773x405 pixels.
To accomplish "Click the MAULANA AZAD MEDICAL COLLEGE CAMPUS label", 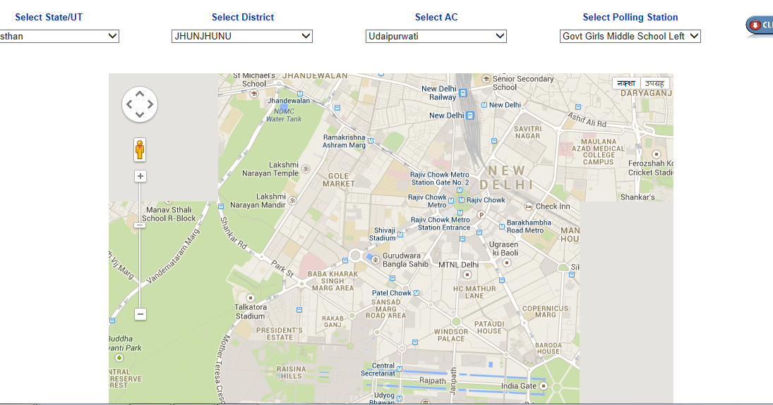I will [599, 151].
